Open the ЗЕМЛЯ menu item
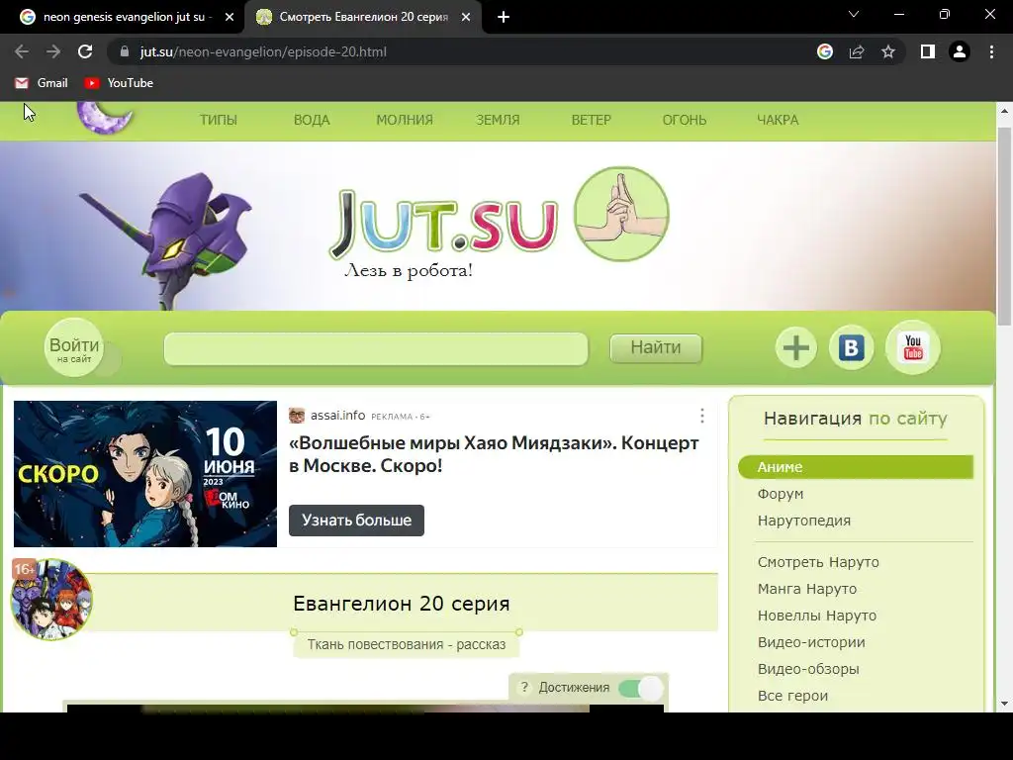This screenshot has height=760, width=1013. point(498,120)
